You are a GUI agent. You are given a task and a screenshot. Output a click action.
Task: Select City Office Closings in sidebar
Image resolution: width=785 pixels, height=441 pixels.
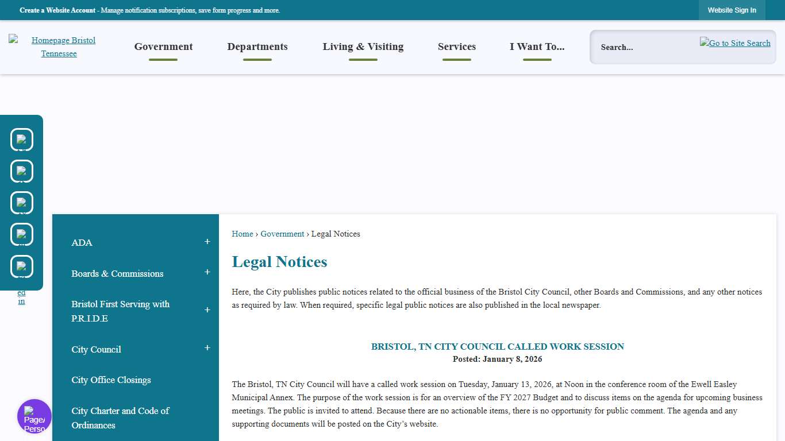click(x=111, y=380)
